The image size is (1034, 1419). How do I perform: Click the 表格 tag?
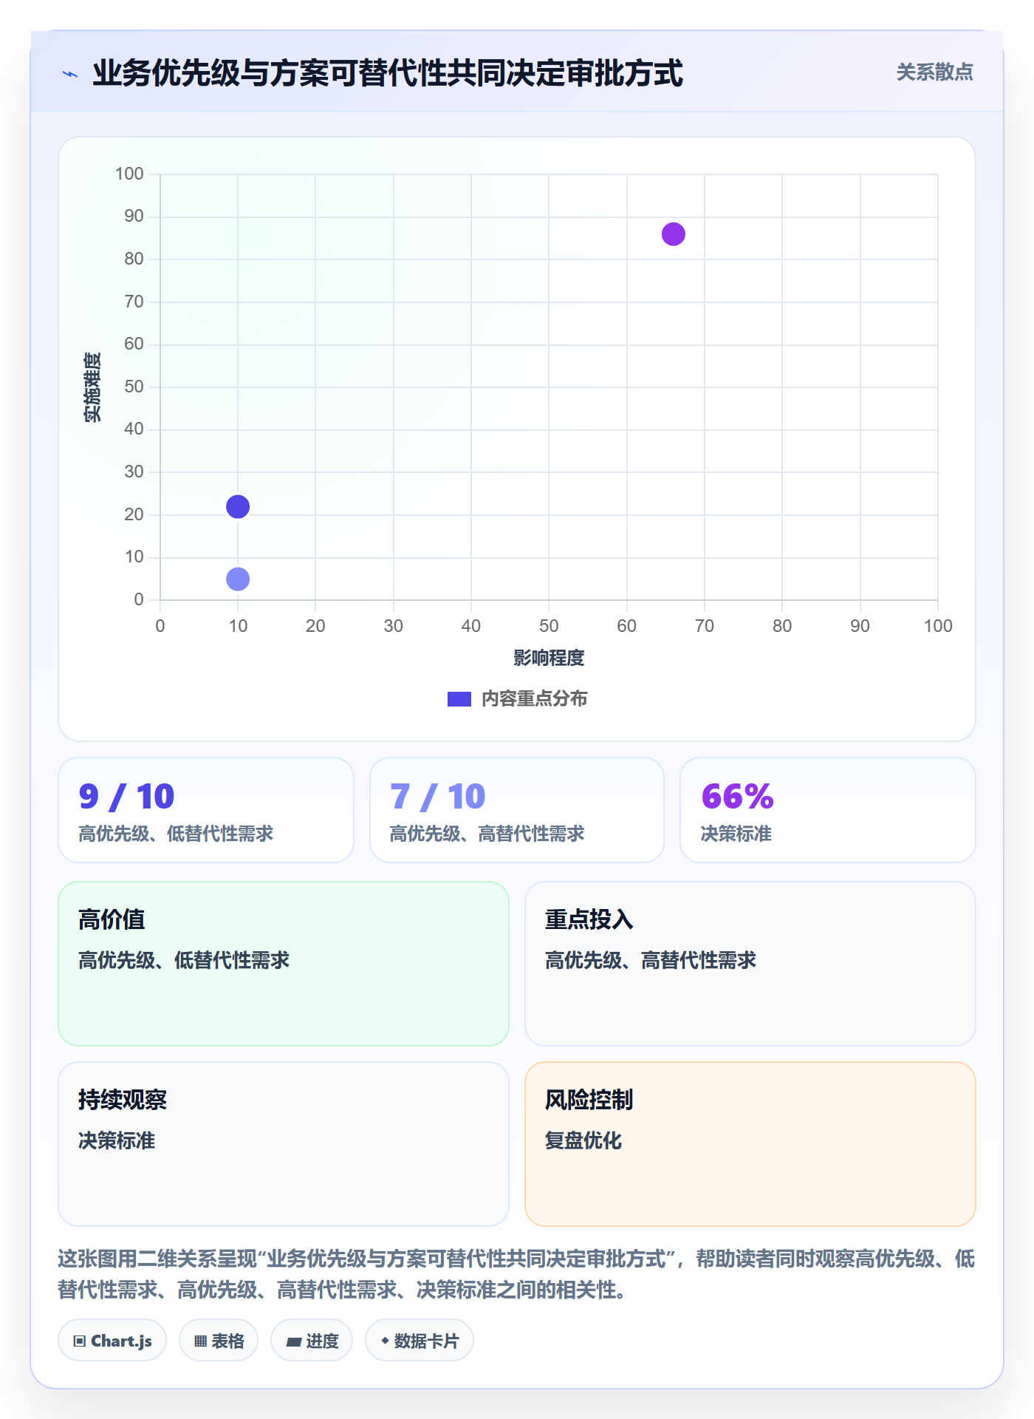[219, 1341]
